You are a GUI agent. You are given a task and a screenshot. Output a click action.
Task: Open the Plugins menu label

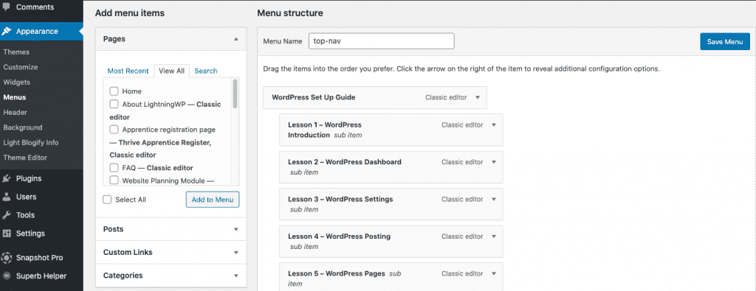(x=29, y=178)
